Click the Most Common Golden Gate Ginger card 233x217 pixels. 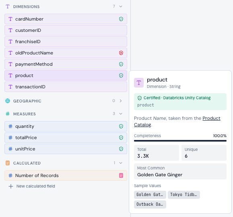coord(180,171)
